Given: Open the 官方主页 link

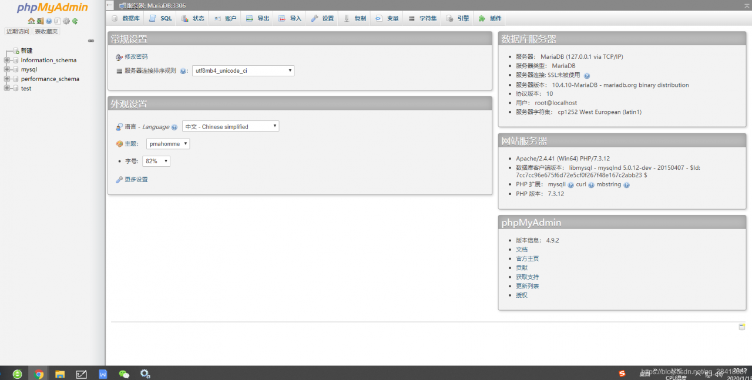Looking at the screenshot, I should [x=528, y=258].
